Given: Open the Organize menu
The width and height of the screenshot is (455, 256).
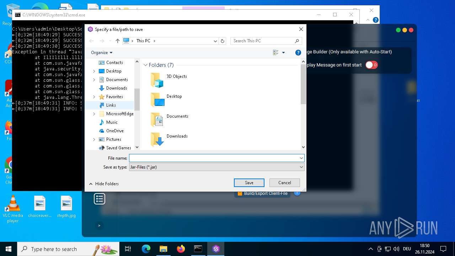Looking at the screenshot, I should [x=102, y=53].
